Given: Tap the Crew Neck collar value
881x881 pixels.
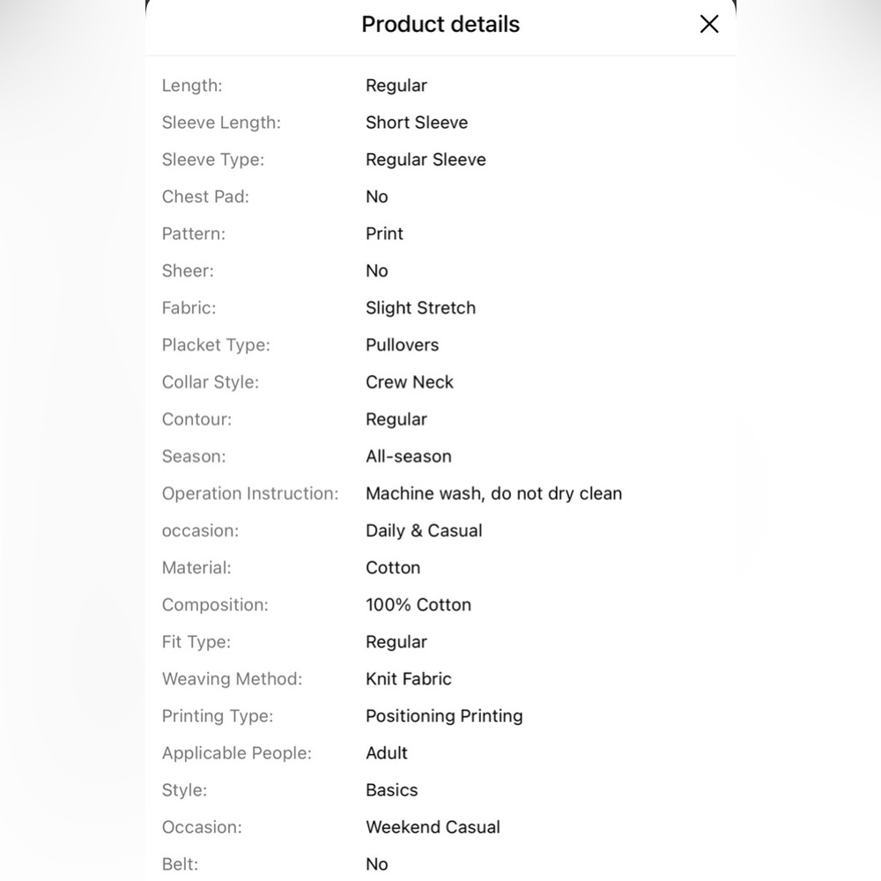Looking at the screenshot, I should [409, 382].
